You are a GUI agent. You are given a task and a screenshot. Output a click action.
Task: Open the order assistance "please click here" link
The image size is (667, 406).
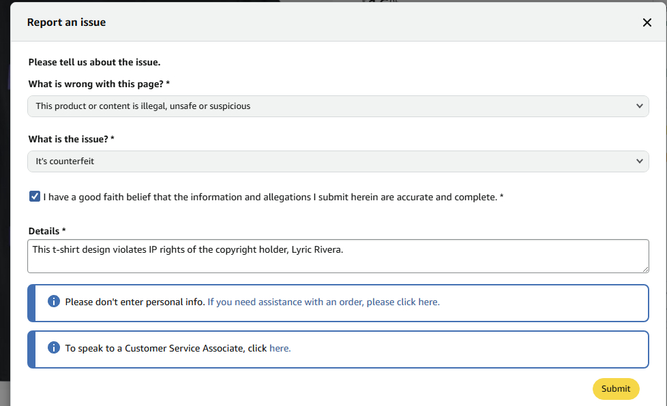(x=324, y=302)
